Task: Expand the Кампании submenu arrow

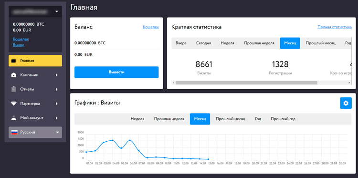Action: click(x=57, y=75)
